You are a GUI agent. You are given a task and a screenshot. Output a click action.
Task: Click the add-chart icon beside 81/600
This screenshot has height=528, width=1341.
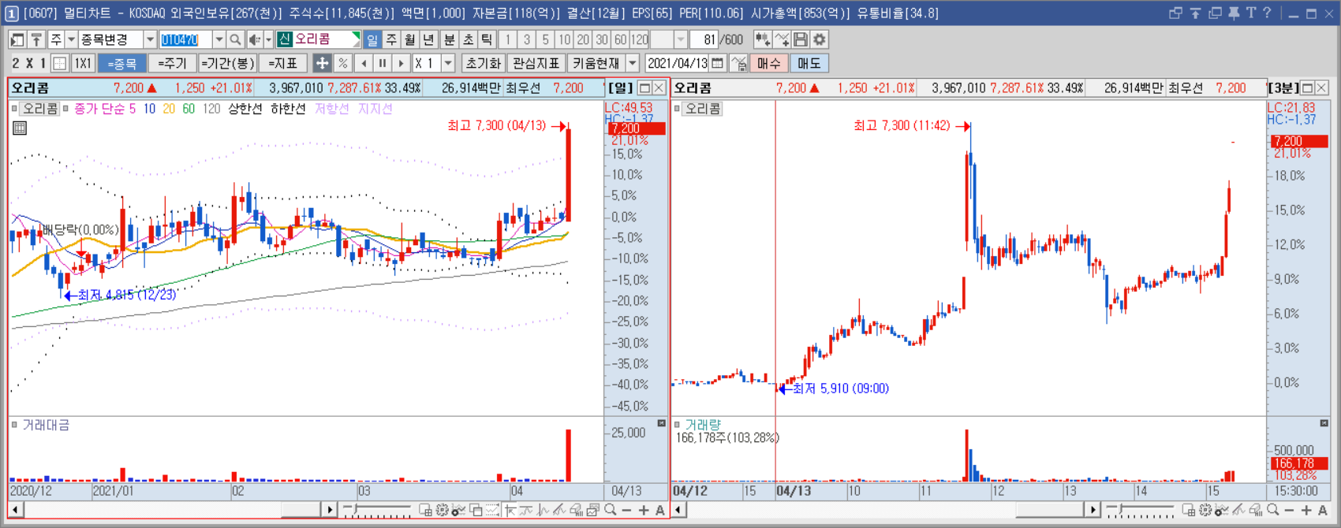(x=763, y=39)
